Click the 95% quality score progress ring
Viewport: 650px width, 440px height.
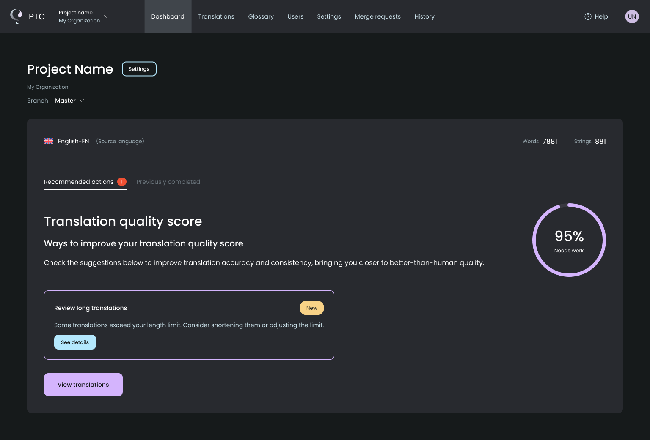click(x=569, y=240)
